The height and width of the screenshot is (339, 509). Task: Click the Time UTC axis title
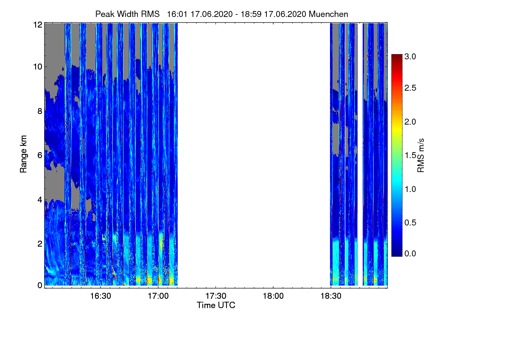coord(216,305)
